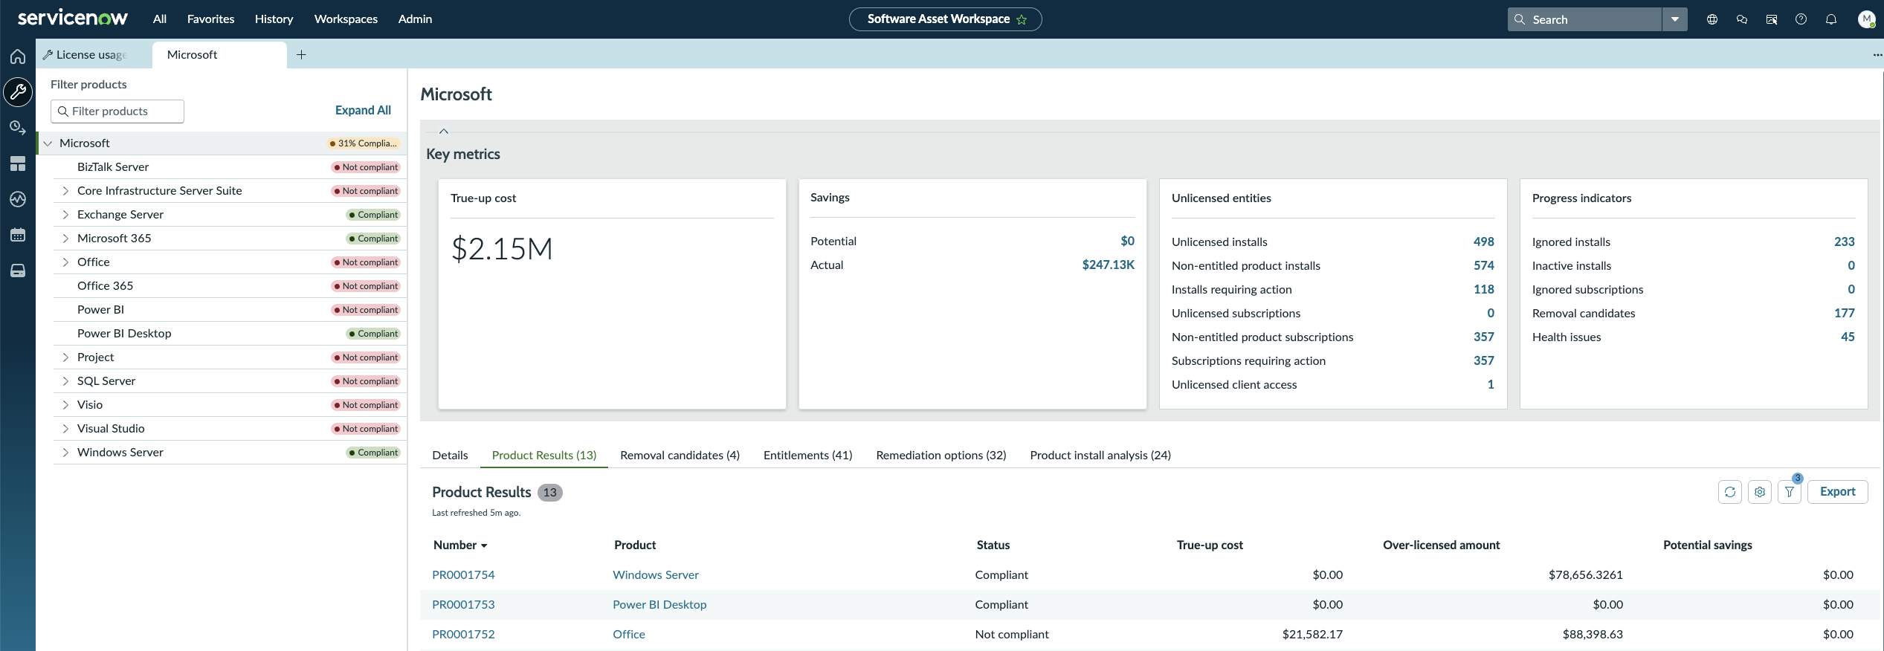Expand the Visio tree node
This screenshot has height=651, width=1884.
[x=65, y=405]
